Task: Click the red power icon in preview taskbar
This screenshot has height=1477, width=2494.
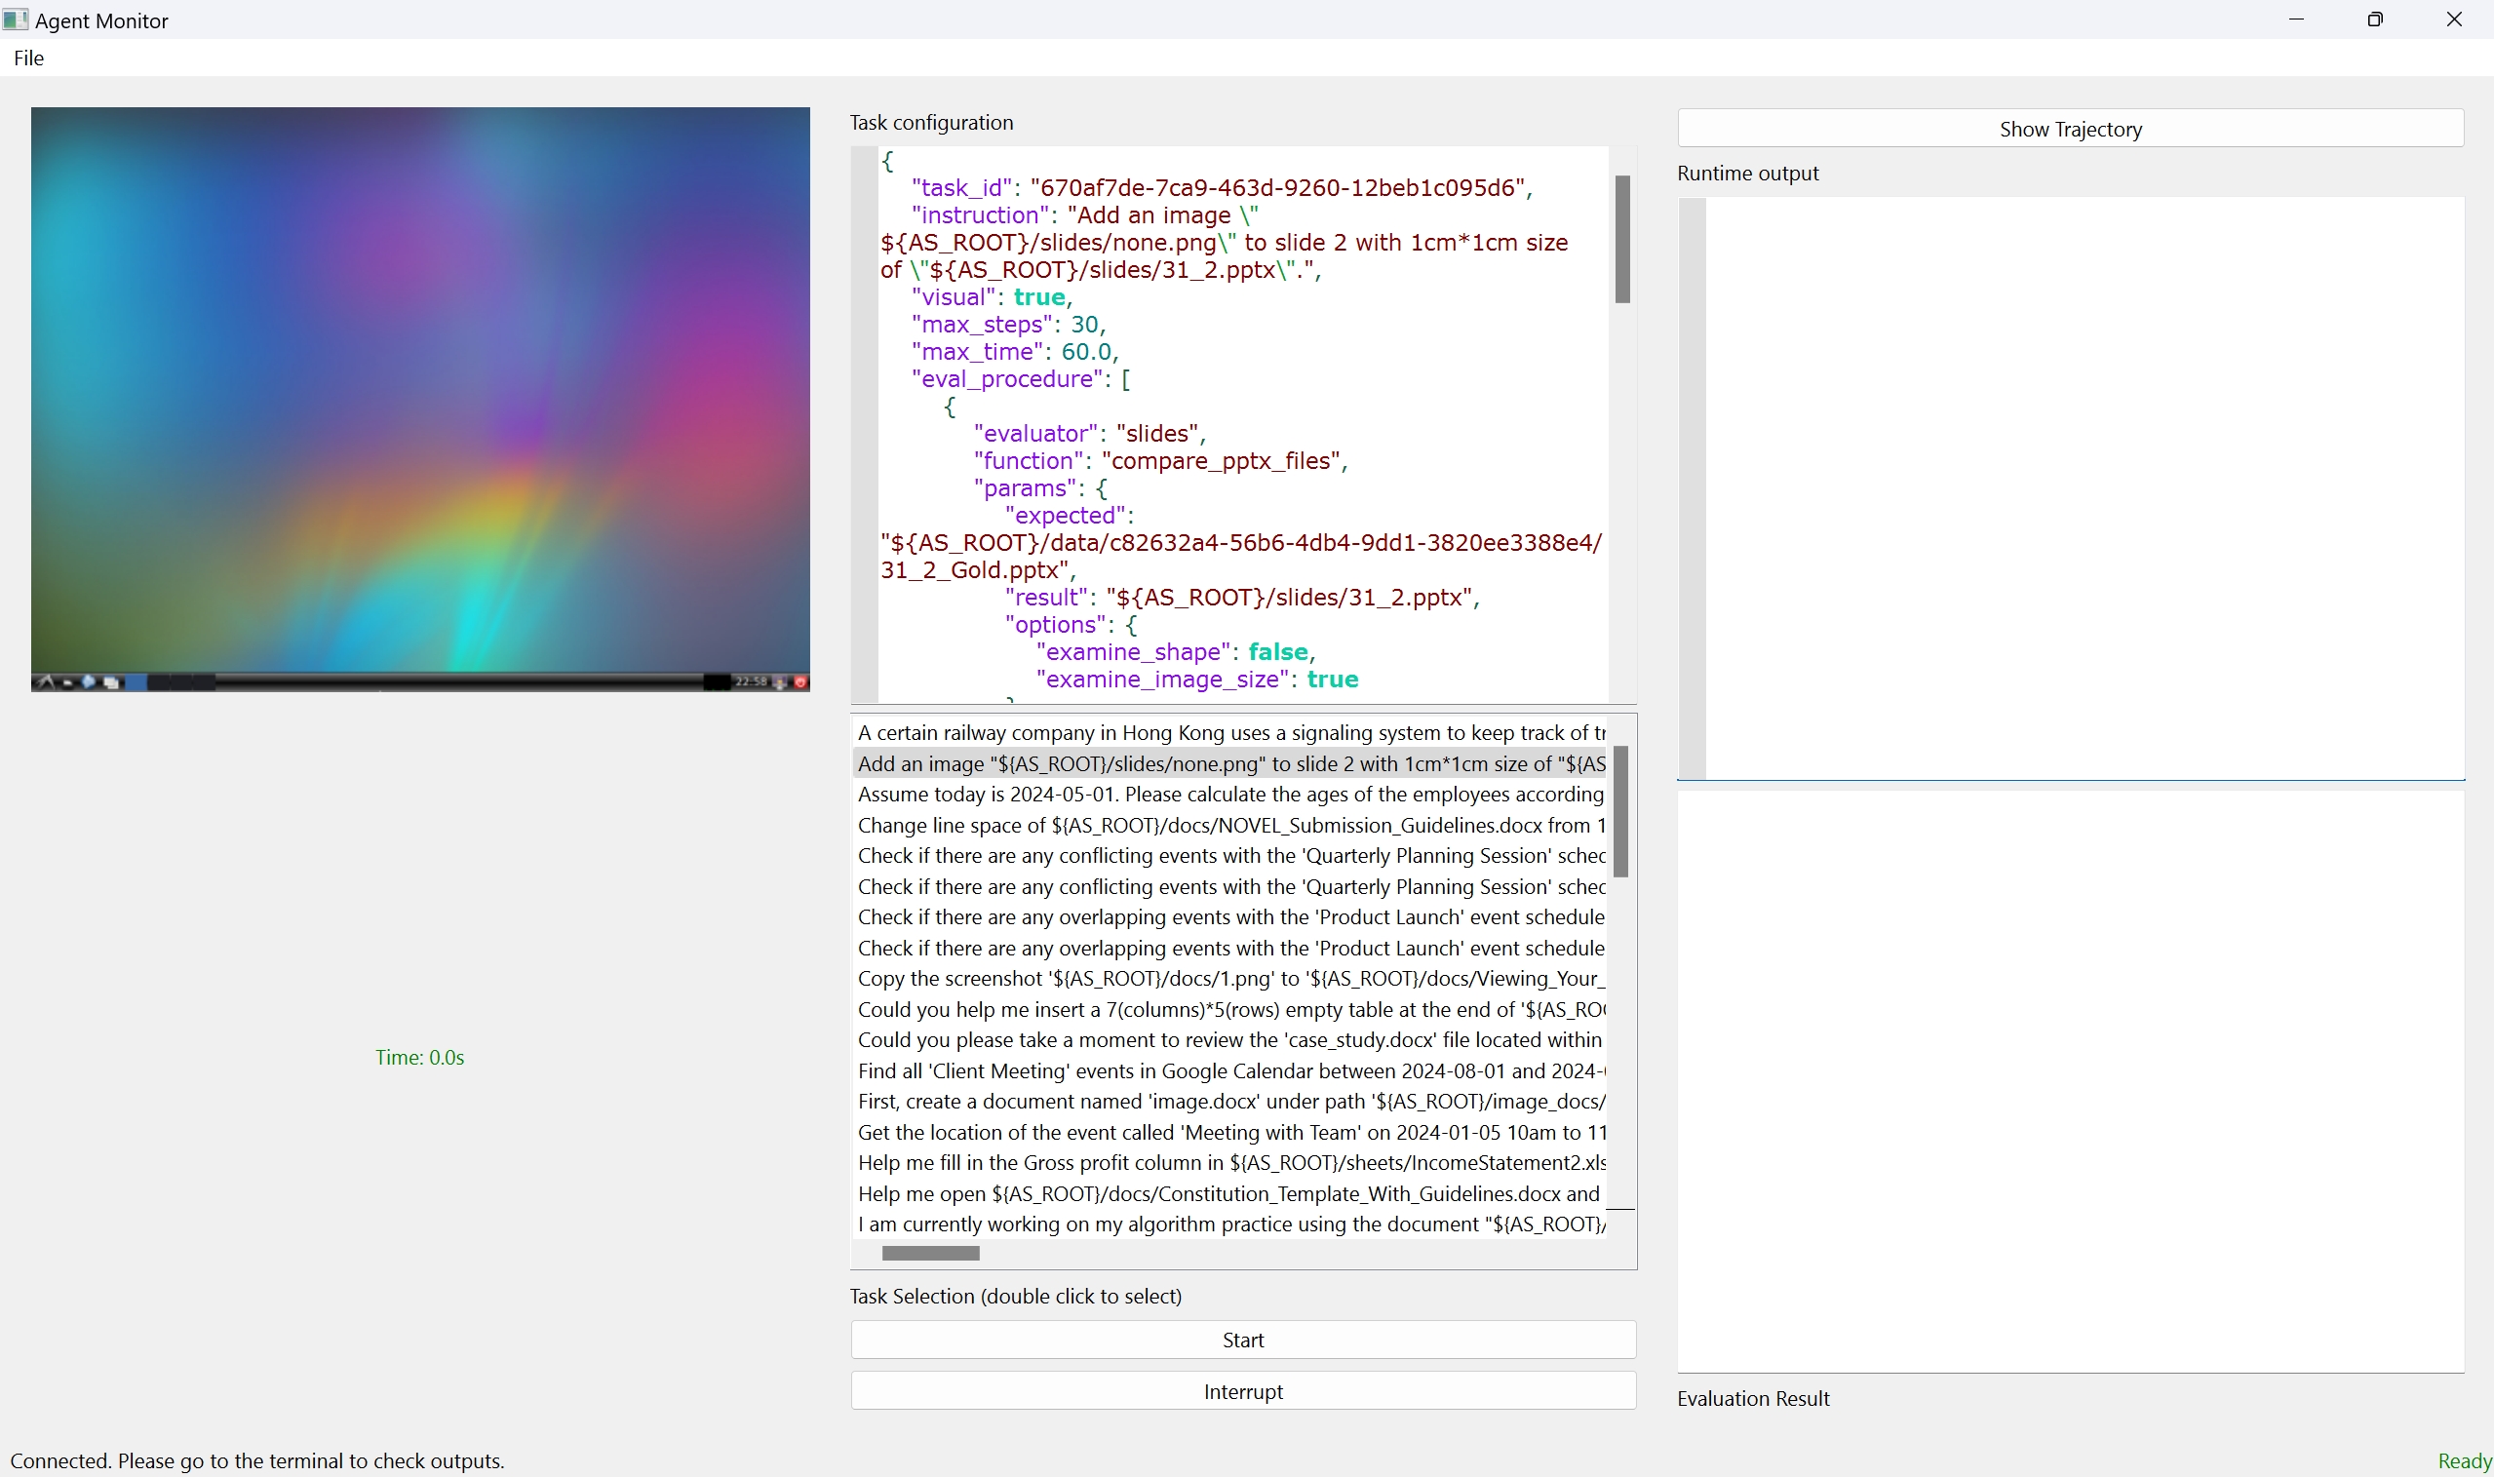Action: click(800, 682)
